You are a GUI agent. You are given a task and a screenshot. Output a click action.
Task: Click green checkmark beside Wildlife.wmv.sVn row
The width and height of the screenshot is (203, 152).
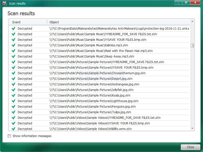click(x=13, y=129)
